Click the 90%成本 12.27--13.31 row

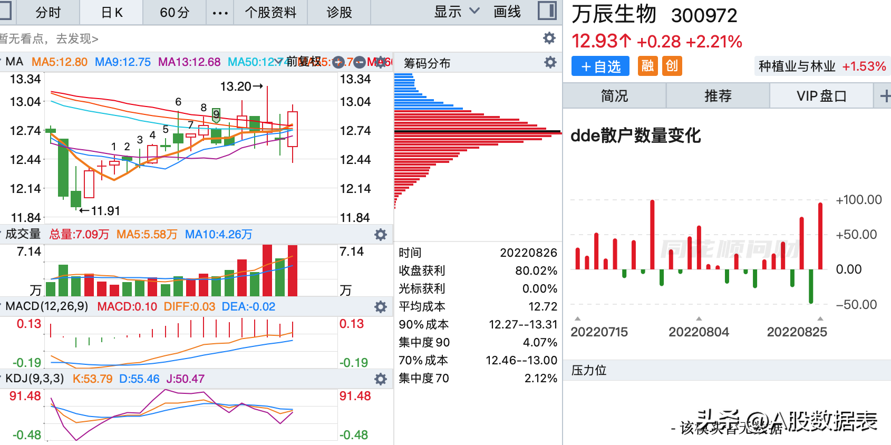coord(478,324)
